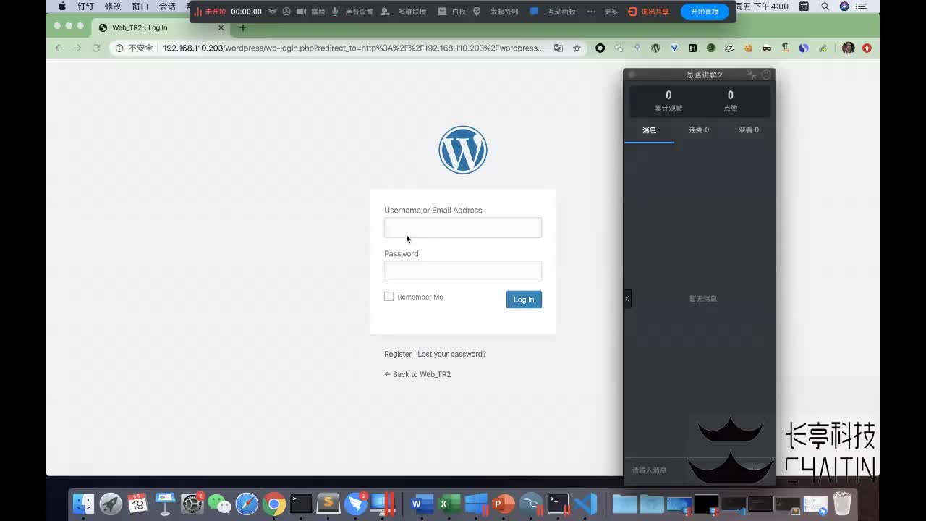The height and width of the screenshot is (521, 926).
Task: Open Calendar from the dock
Action: [137, 504]
